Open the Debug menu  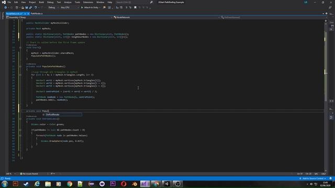point(50,2)
